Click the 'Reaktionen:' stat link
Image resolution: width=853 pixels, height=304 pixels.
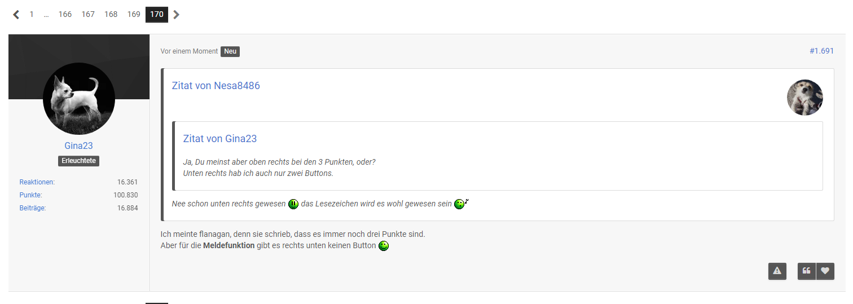37,182
